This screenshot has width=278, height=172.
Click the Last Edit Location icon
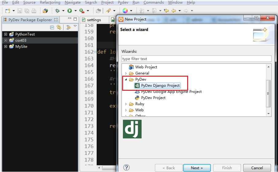[x=166, y=11]
